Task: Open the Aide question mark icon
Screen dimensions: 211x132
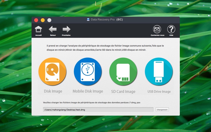Action: 171,29
